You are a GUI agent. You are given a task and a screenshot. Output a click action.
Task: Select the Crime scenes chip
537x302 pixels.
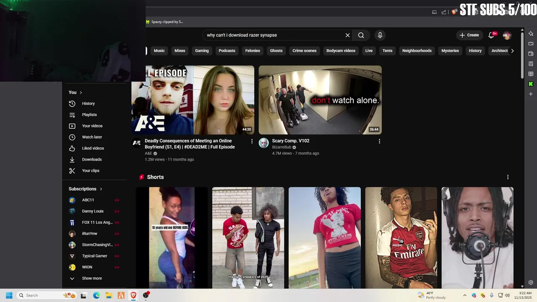[x=305, y=51]
